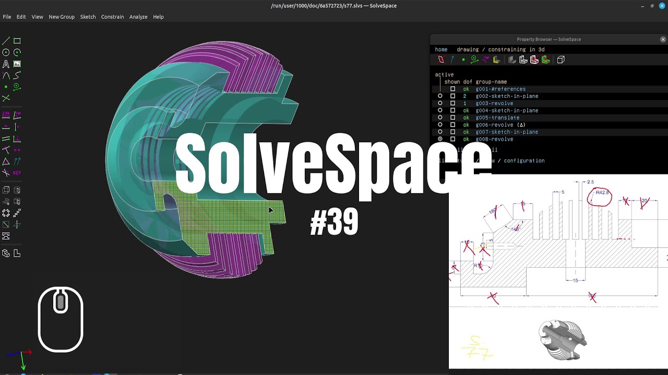Apply the horizontal constraint
668x375 pixels.
coord(6,127)
